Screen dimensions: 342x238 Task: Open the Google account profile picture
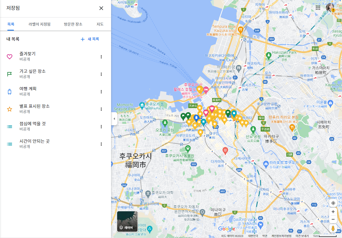click(x=330, y=8)
